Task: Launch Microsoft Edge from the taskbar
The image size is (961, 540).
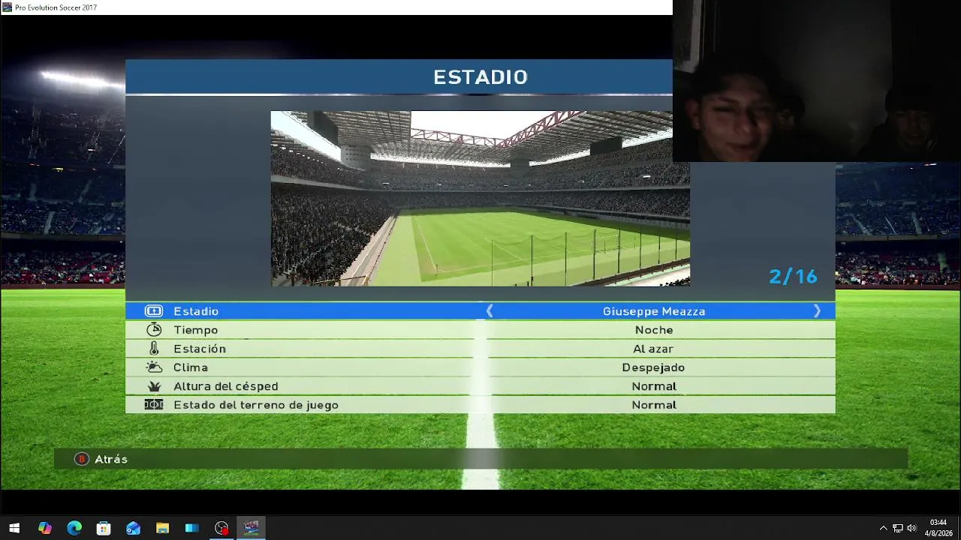Action: pyautogui.click(x=74, y=528)
